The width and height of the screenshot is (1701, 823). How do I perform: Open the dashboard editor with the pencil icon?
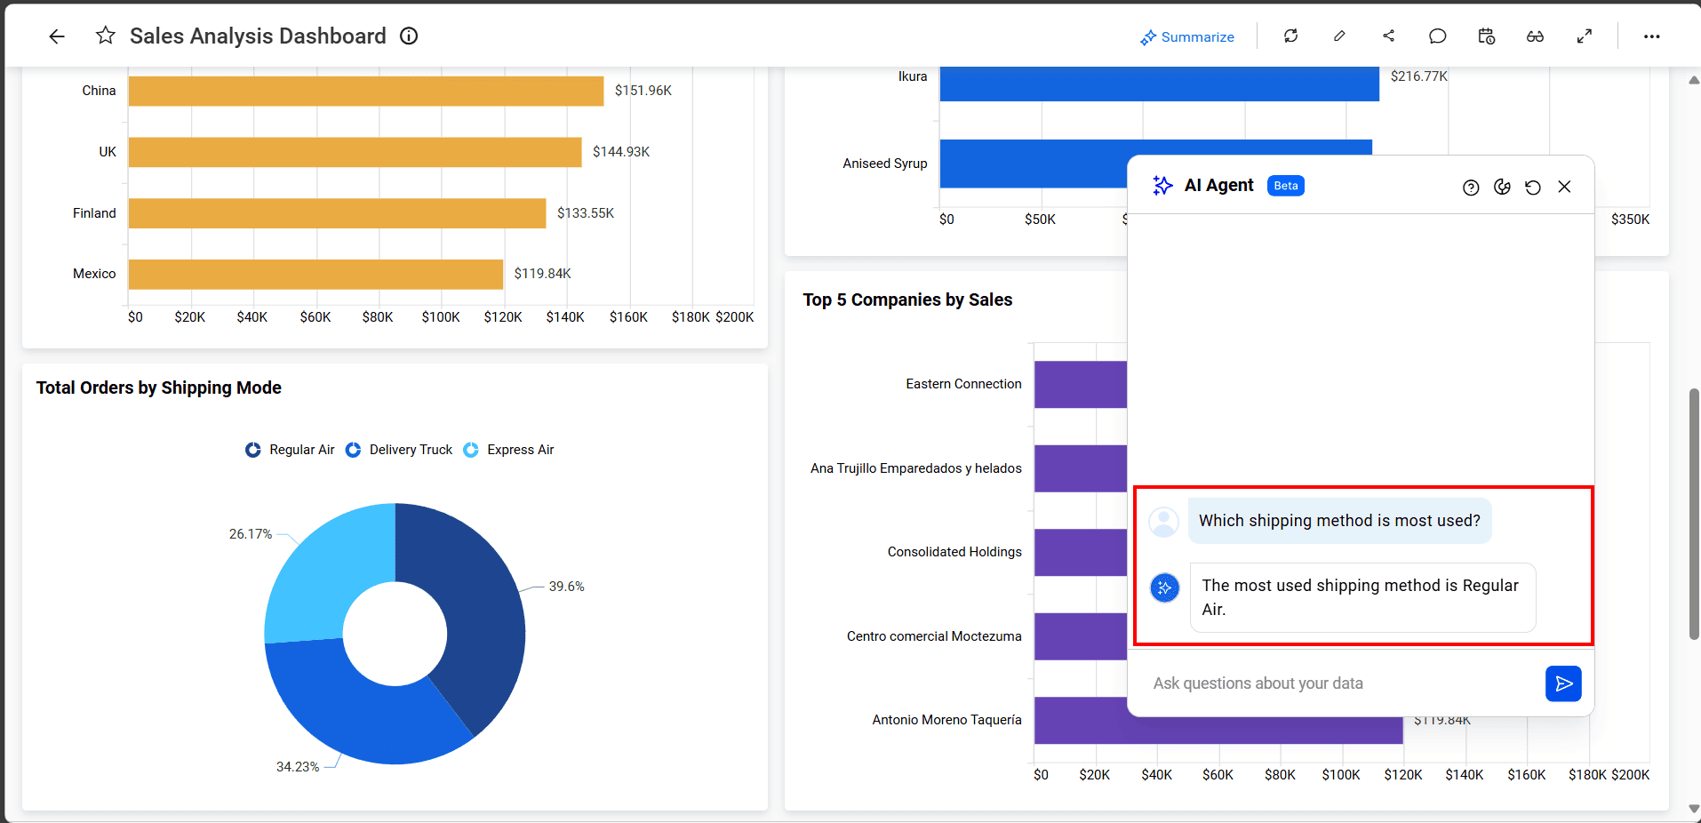click(1339, 36)
